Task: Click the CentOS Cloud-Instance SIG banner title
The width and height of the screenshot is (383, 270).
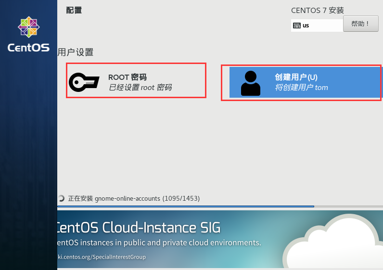Action: click(139, 228)
